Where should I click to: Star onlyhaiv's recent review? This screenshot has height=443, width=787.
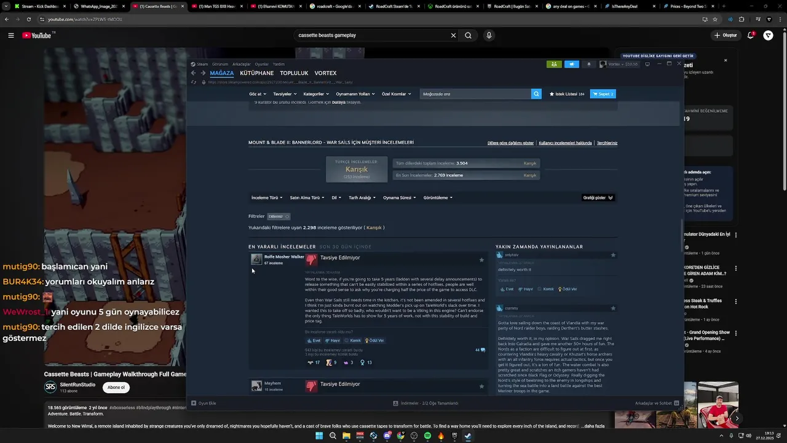tap(613, 255)
